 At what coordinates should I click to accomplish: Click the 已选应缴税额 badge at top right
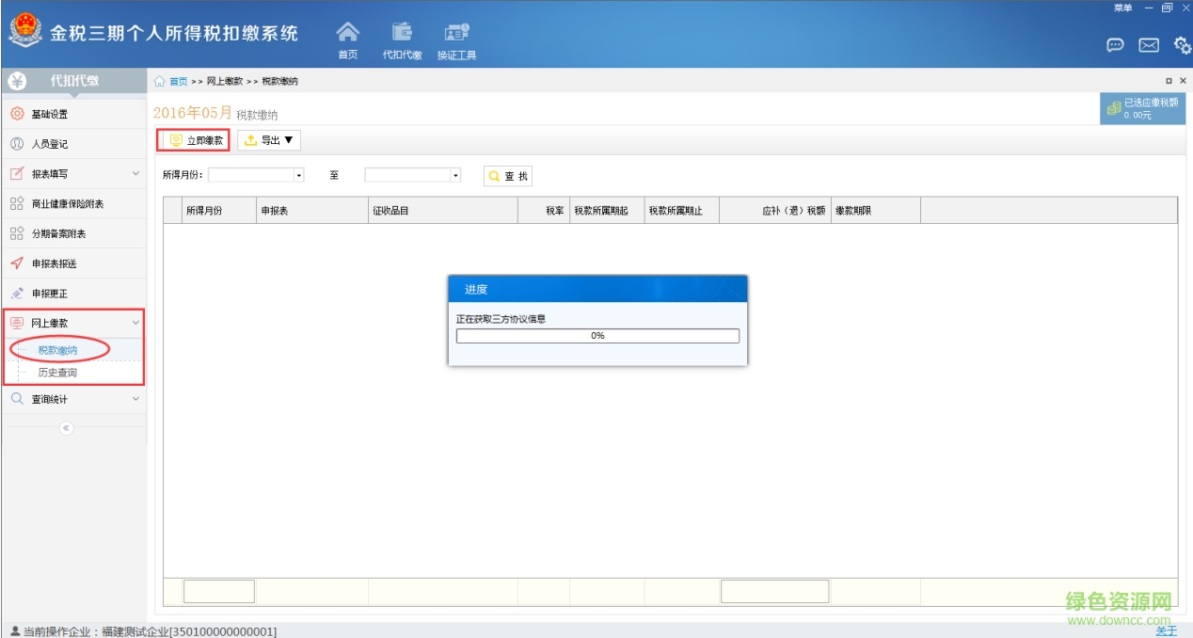[x=1141, y=106]
